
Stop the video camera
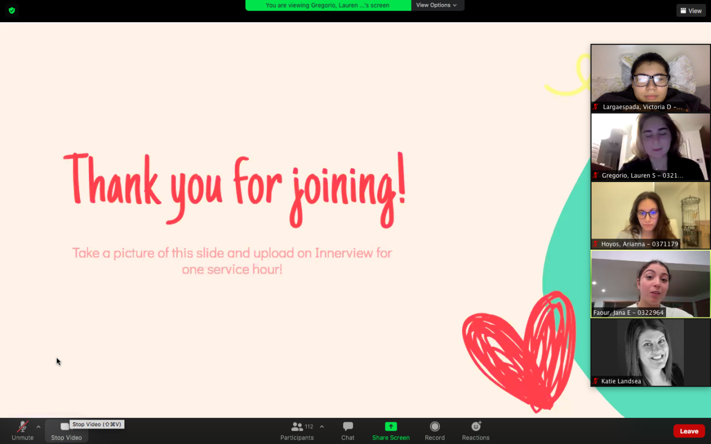66,431
